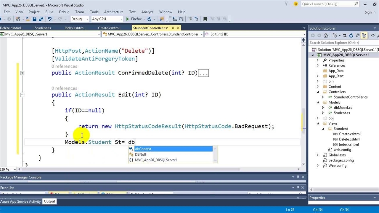Toggle Show All Files in Solution Explorer

(x=364, y=35)
